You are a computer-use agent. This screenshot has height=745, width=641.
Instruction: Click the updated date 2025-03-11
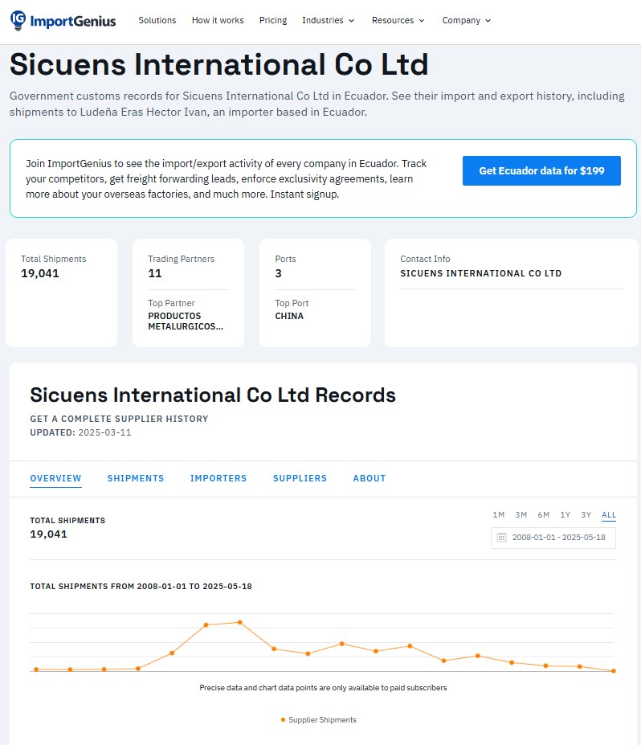point(104,432)
